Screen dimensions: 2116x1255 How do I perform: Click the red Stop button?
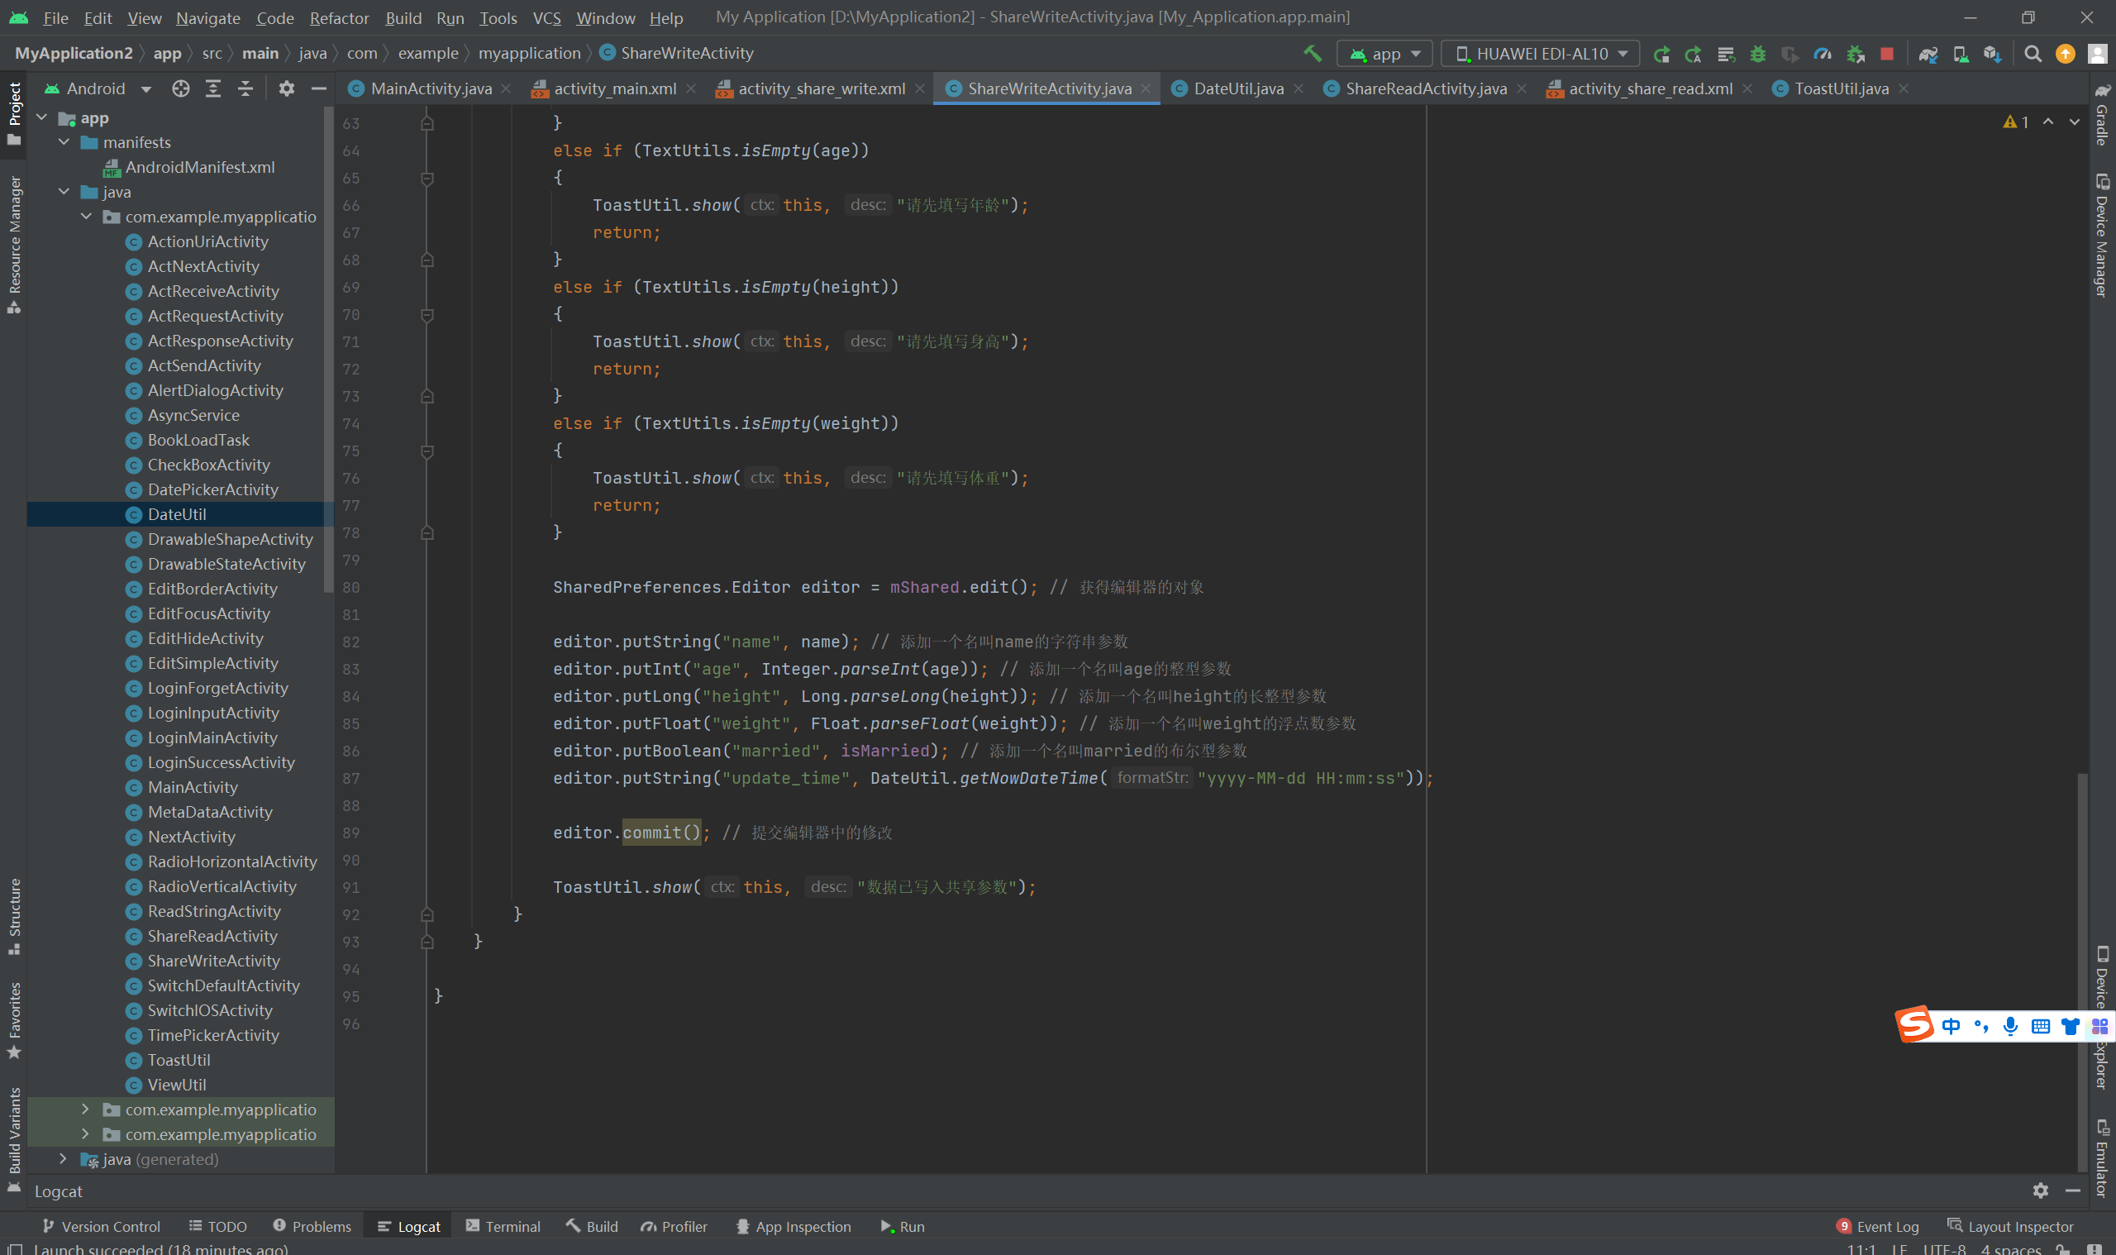1887,53
